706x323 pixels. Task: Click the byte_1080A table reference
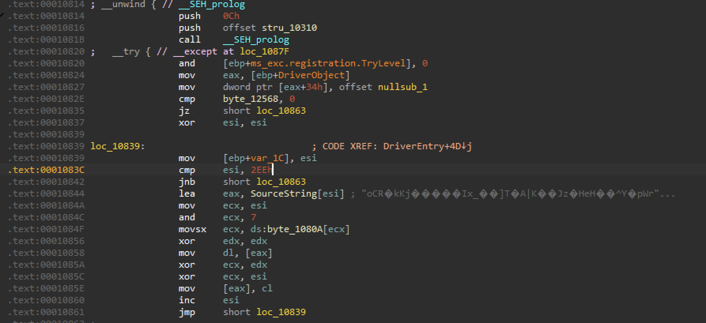(x=295, y=229)
